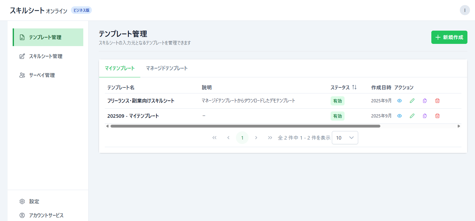Screen dimensions: 475x221
Task: Select the マイテンプレート tab
Action: pos(120,68)
